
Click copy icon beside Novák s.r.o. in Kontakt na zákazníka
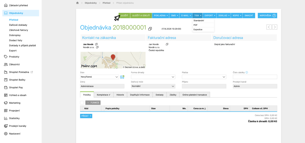pos(97,47)
